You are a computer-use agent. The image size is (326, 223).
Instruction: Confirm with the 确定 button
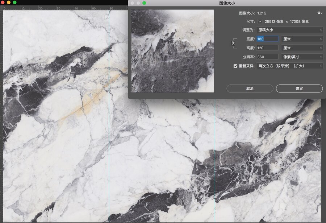300,88
